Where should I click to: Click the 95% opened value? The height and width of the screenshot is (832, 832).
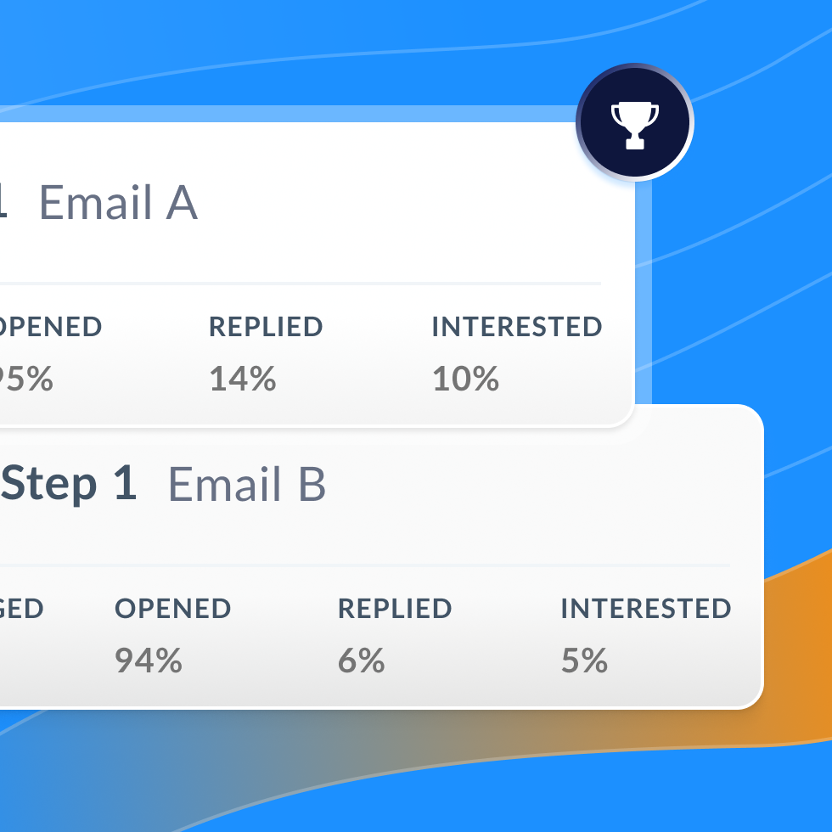click(26, 379)
